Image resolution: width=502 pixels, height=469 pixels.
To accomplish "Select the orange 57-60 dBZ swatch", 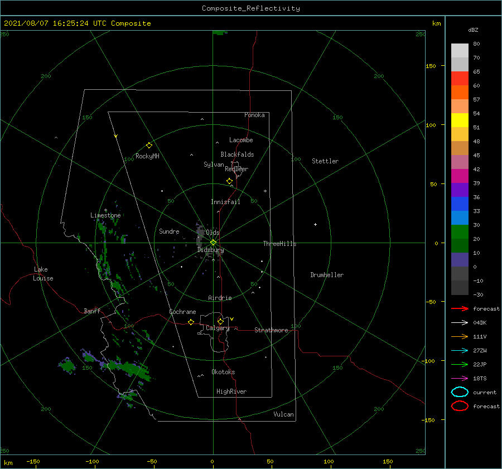I will [x=460, y=92].
